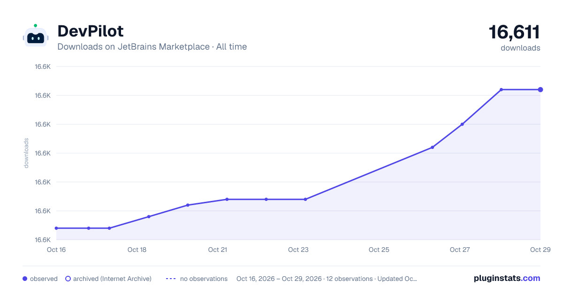Click the Oct 27 axis label

[460, 250]
